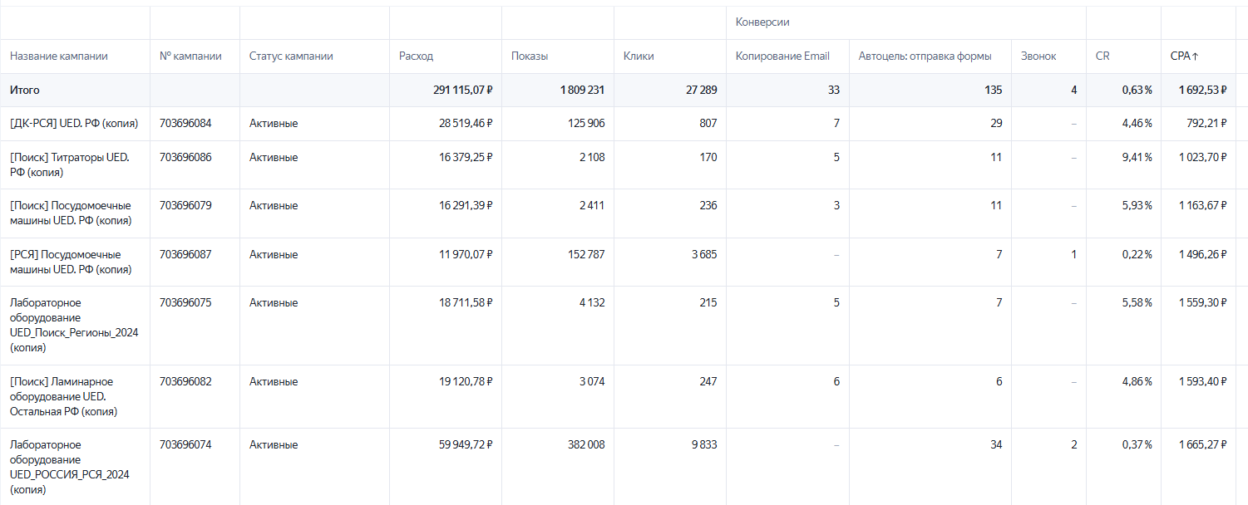Sort by the CR column header
The width and height of the screenshot is (1248, 505).
pos(1102,56)
